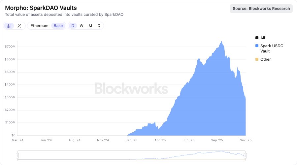Click the blue Spark USDC Vault swatch
The width and height of the screenshot is (297, 165).
(257, 46)
